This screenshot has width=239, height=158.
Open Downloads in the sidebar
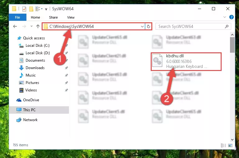tap(35, 68)
